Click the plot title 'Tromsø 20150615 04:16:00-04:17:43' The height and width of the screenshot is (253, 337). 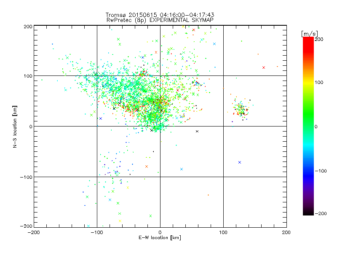[x=160, y=15]
